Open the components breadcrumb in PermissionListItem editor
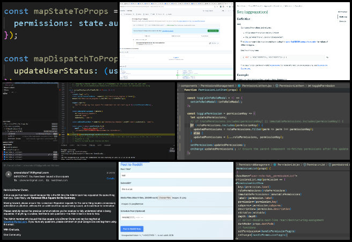The width and height of the screenshot is (352, 242). (189, 86)
